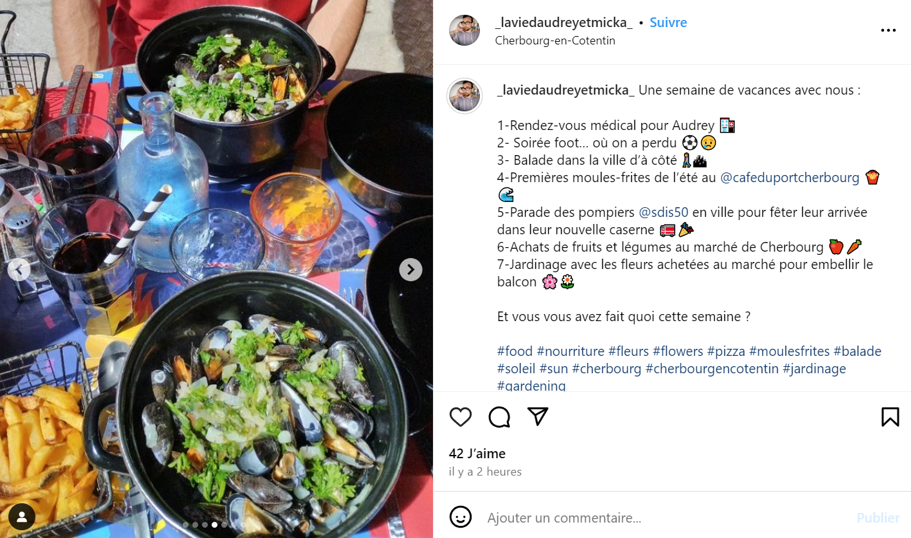
Task: Show tagged people icon on photo
Action: tap(22, 516)
